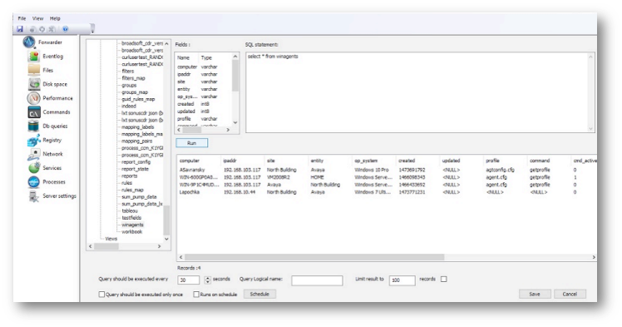
Task: Select the 'profile' field in Fields list
Action: pyautogui.click(x=184, y=119)
